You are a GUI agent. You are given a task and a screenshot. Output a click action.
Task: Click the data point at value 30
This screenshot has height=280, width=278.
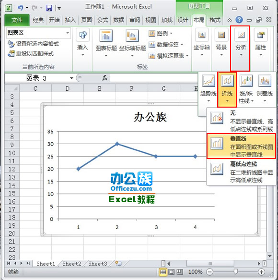coord(117,144)
